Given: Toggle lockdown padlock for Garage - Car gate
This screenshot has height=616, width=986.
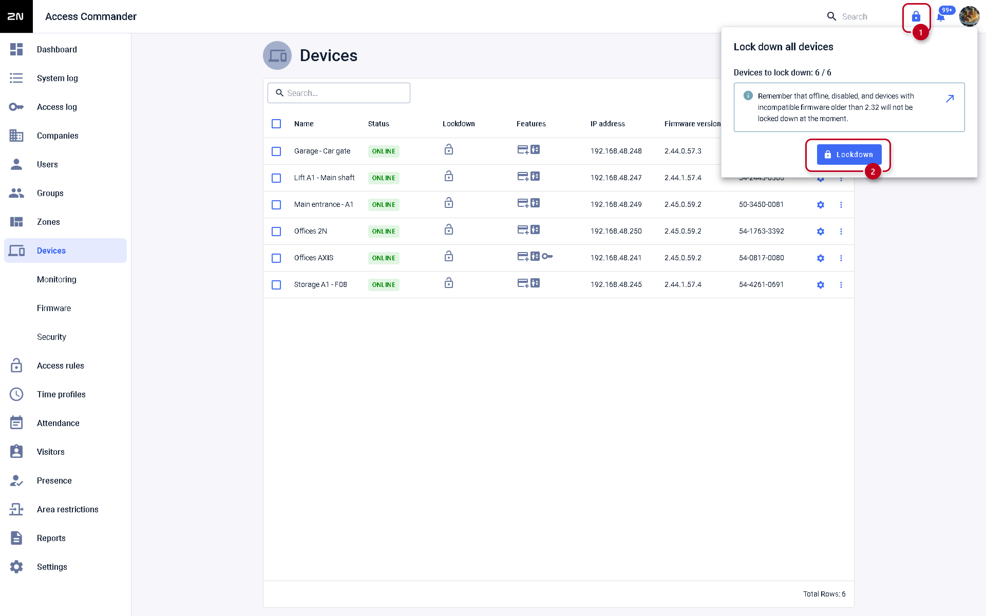Looking at the screenshot, I should (449, 150).
